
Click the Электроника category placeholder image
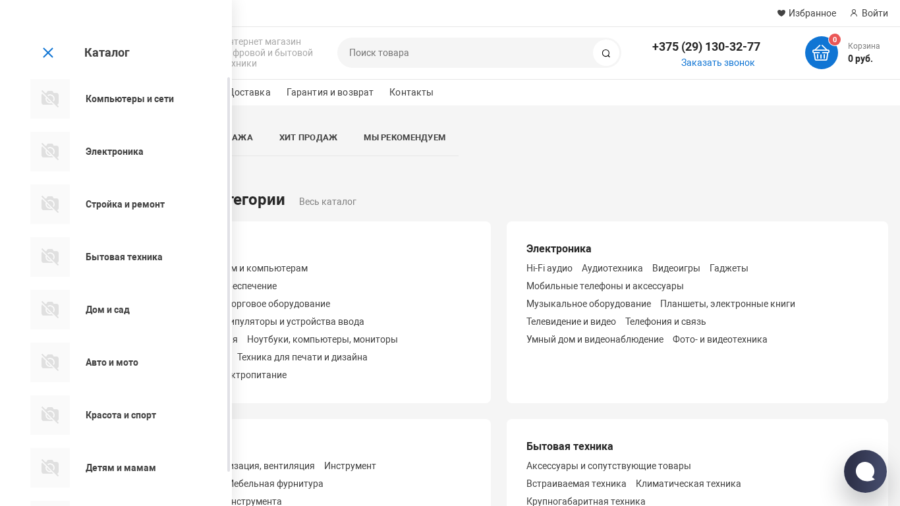click(50, 152)
